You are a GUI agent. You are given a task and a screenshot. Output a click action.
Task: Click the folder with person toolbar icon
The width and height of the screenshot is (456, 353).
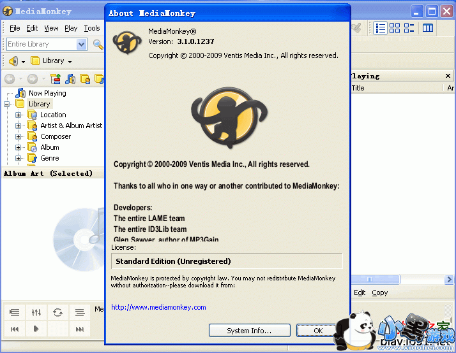coord(85,79)
